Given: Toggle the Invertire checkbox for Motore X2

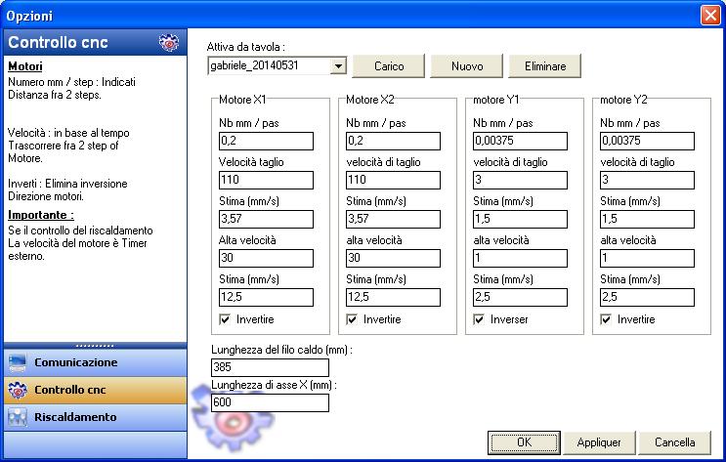Looking at the screenshot, I should pyautogui.click(x=353, y=319).
